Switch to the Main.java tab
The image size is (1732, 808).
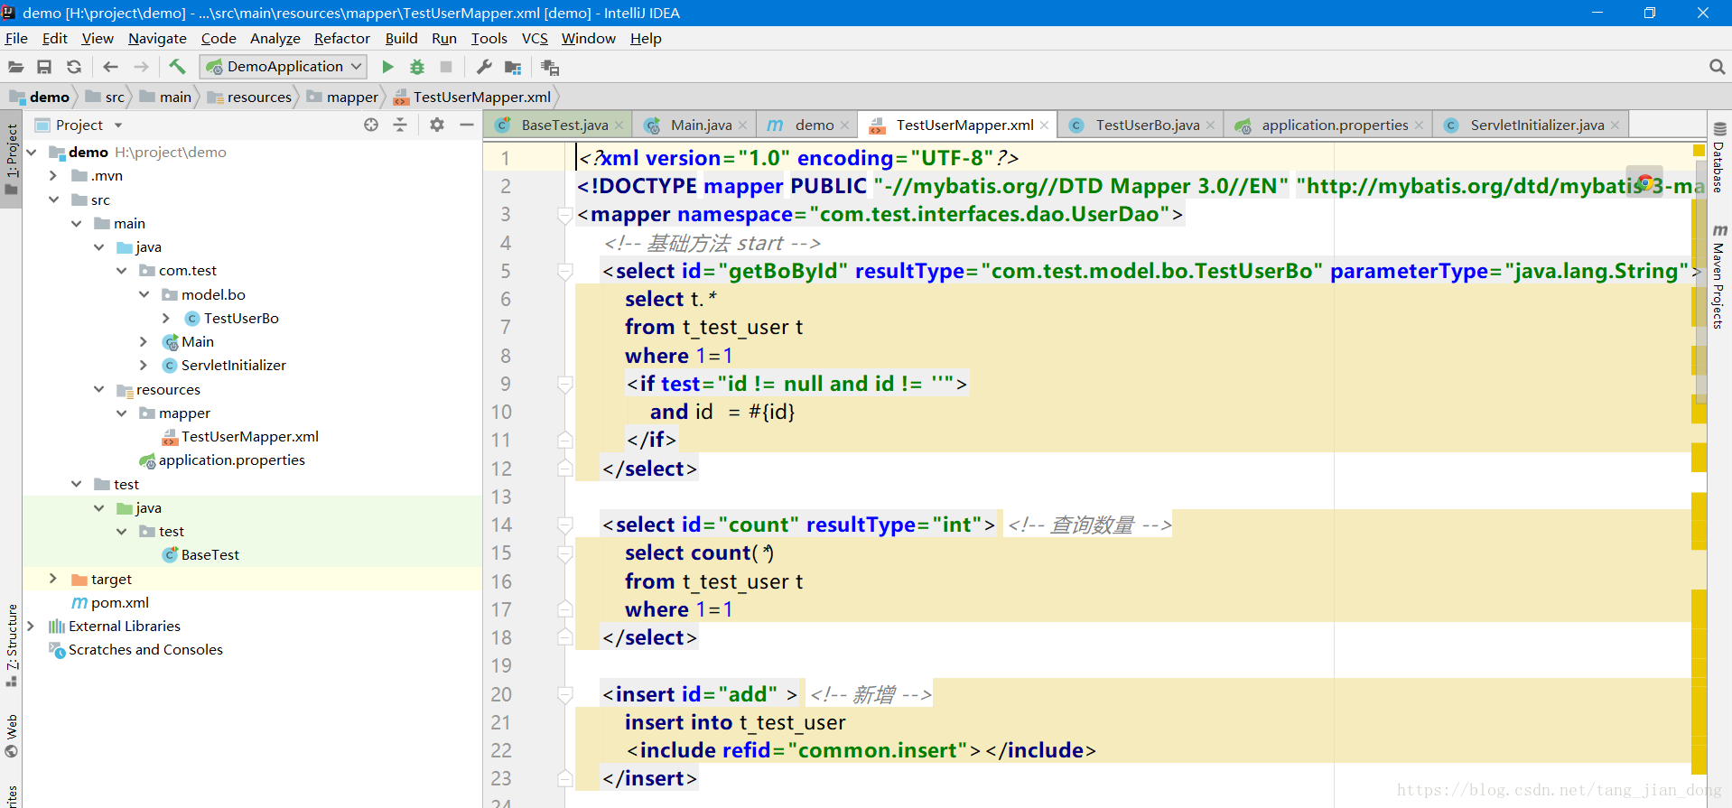point(691,125)
